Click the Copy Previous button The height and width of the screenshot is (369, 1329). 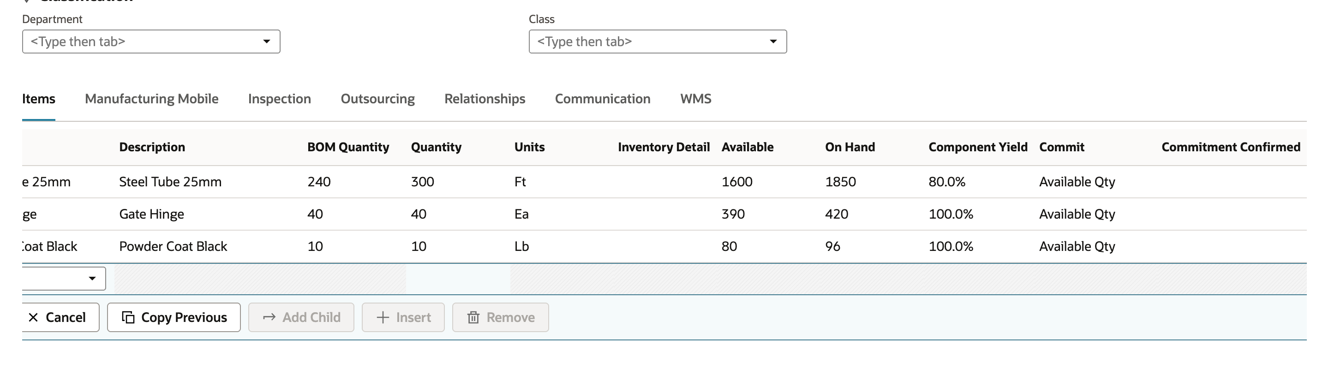pos(174,317)
